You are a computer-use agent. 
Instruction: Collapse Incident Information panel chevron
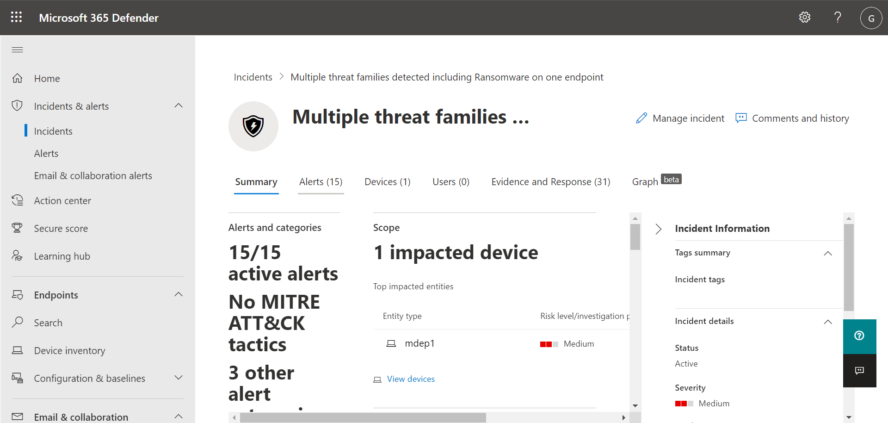pyautogui.click(x=659, y=229)
